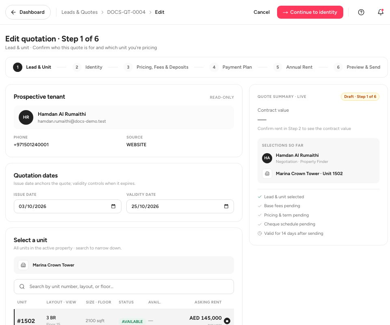Click Continue to identity
The width and height of the screenshot is (390, 325).
[310, 12]
